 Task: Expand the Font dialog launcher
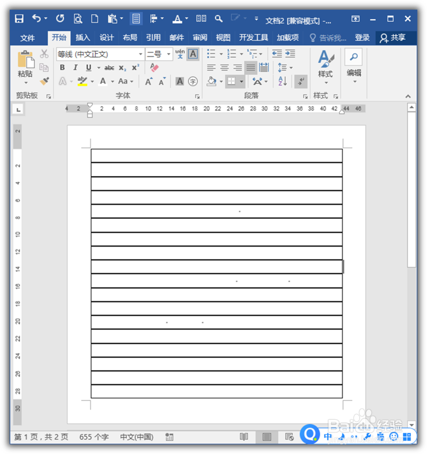pos(197,97)
